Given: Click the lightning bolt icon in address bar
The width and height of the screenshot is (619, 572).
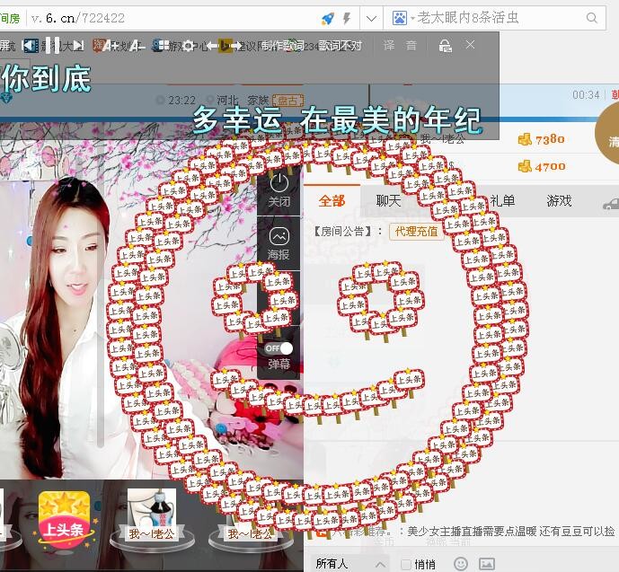Looking at the screenshot, I should tap(347, 18).
